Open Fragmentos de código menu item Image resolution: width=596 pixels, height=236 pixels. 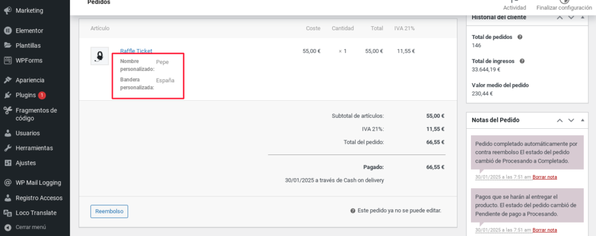(x=35, y=114)
